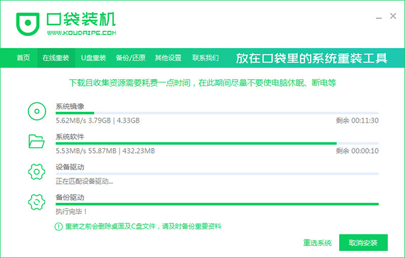Click the 备份驱动 completed progress bar
This screenshot has width=405, height=258.
217,204
